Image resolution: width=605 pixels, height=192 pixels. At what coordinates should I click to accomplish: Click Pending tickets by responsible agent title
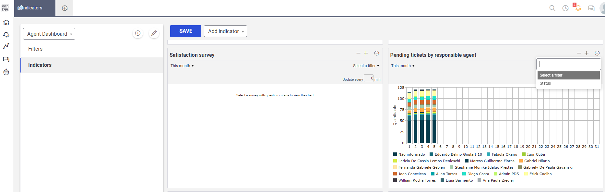click(x=433, y=55)
